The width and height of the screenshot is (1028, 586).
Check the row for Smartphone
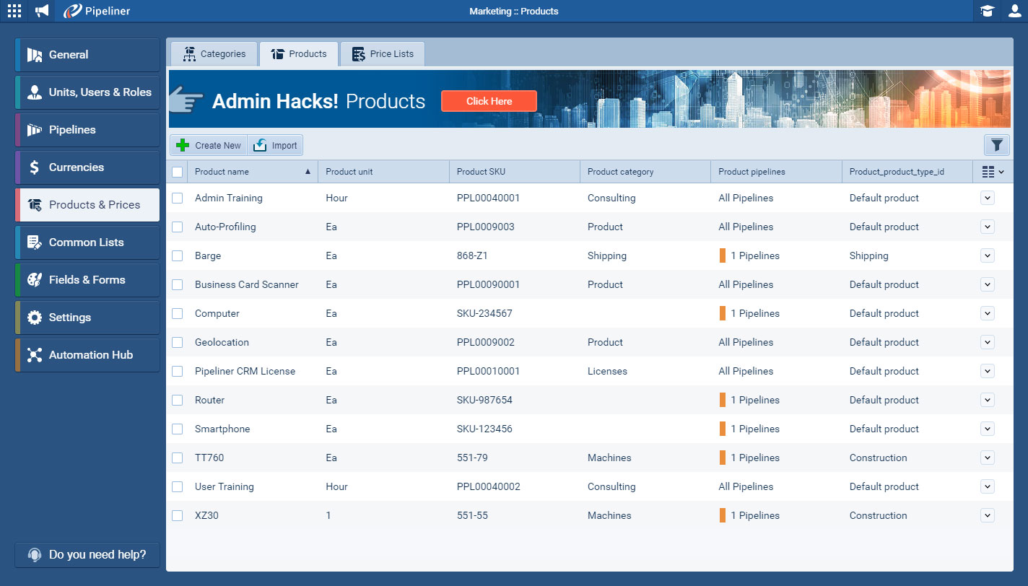[177, 429]
